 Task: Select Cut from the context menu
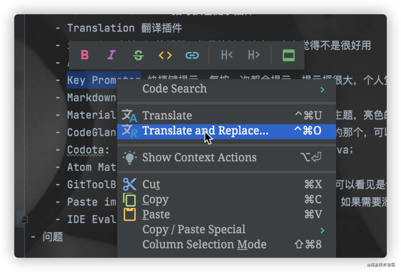point(226,184)
